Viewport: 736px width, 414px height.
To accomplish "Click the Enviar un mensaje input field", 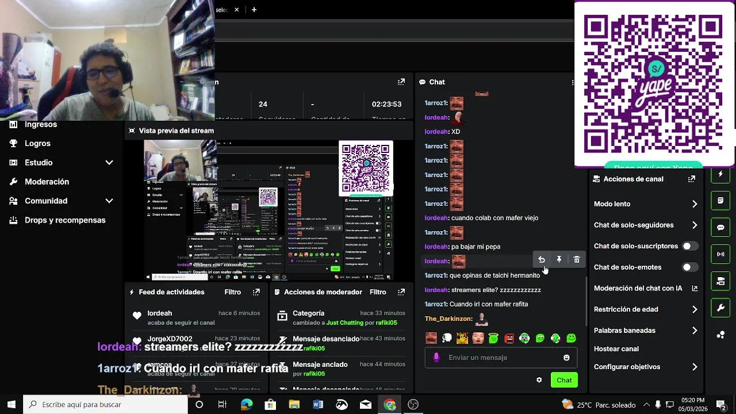I will click(501, 358).
